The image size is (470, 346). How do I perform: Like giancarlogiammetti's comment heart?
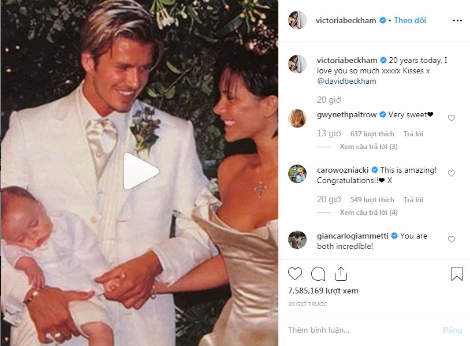[x=452, y=239]
